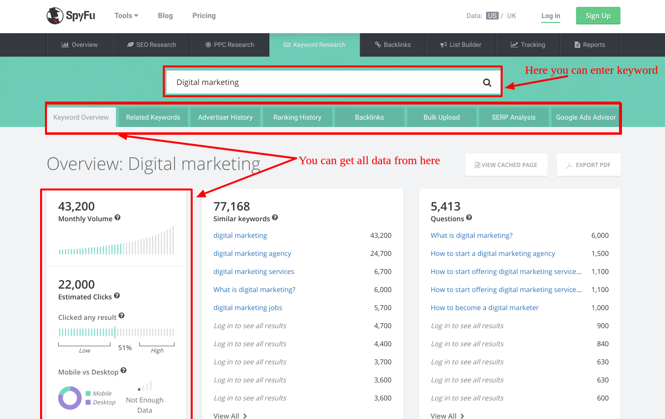Click the Clicked any result gauge
The width and height of the screenshot is (665, 419).
click(x=116, y=332)
